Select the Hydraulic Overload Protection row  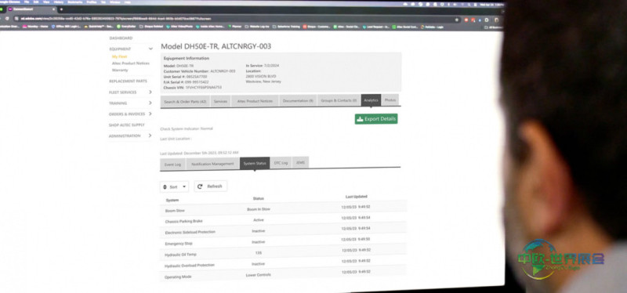pyautogui.click(x=283, y=264)
